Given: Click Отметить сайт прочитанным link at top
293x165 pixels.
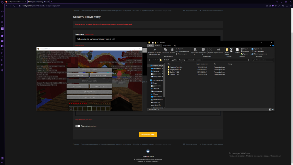Looking at the screenshot, I should (211, 11).
